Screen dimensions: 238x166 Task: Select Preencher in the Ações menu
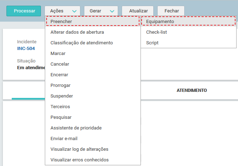coord(93,21)
